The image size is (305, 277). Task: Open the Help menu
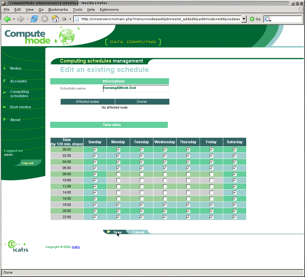91,10
